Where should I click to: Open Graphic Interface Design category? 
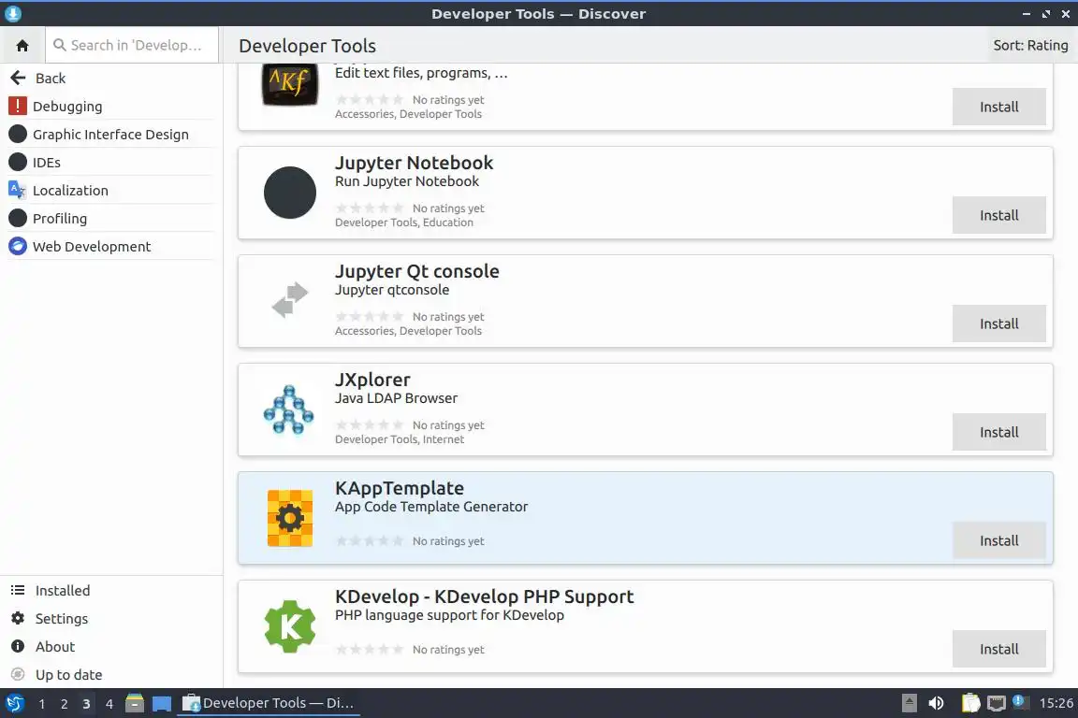click(110, 134)
